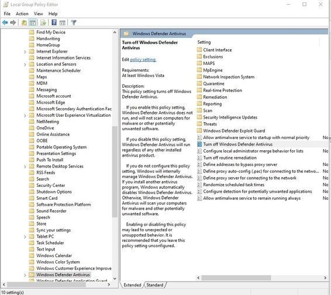Toggle Show/Hide Action Pane toolbar icon
This screenshot has height=295, width=331.
pyautogui.click(x=62, y=22)
